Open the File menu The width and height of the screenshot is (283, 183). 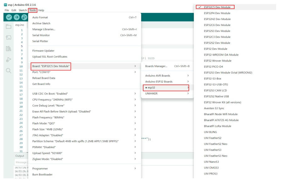pos(7,10)
